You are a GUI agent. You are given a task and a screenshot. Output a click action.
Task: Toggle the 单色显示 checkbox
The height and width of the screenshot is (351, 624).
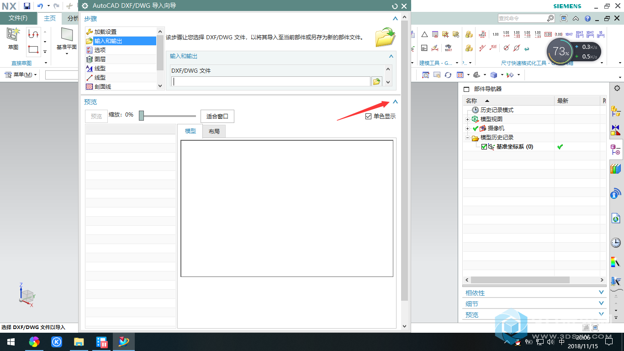(369, 117)
